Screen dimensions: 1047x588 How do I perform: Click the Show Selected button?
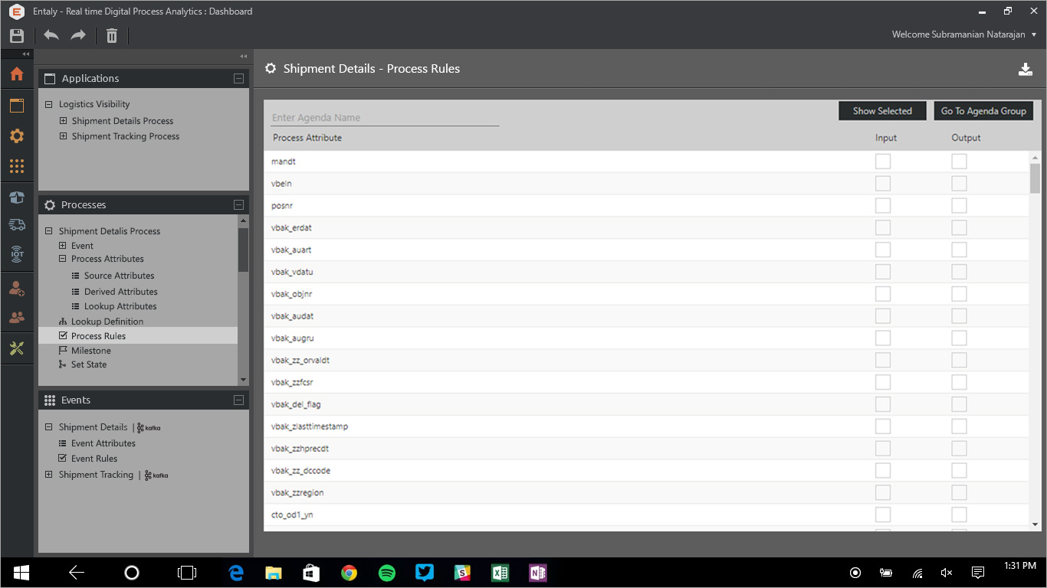tap(882, 111)
